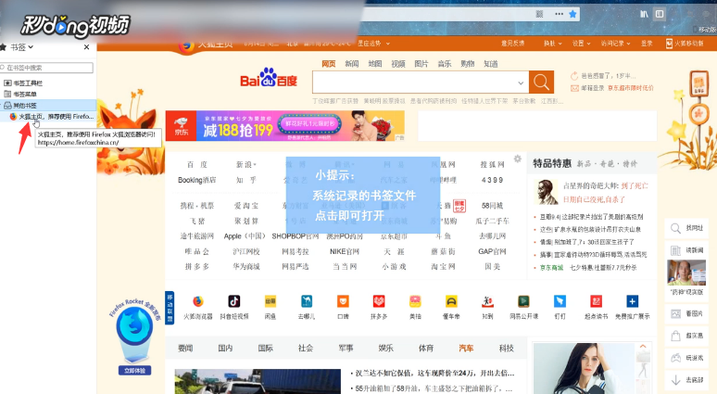Click the 知到 app icon
The height and width of the screenshot is (394, 717).
(487, 301)
